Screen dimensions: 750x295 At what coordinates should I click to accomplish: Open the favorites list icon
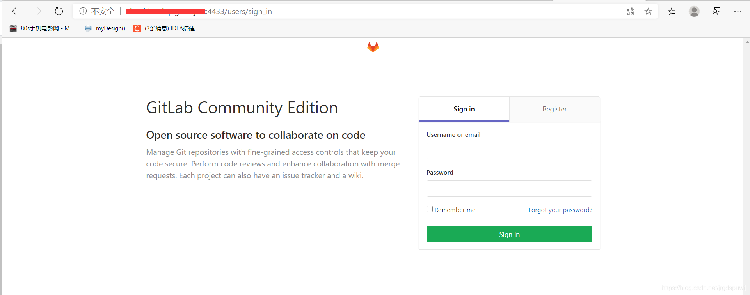pos(672,11)
